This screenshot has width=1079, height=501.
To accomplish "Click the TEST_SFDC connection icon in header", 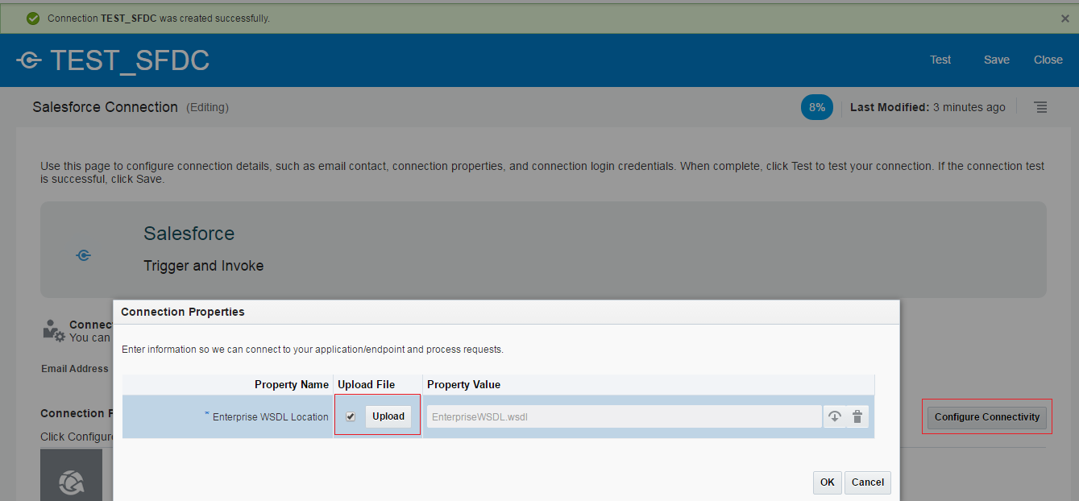I will (x=28, y=60).
